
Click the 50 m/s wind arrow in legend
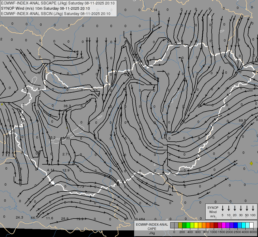[x=247, y=208]
